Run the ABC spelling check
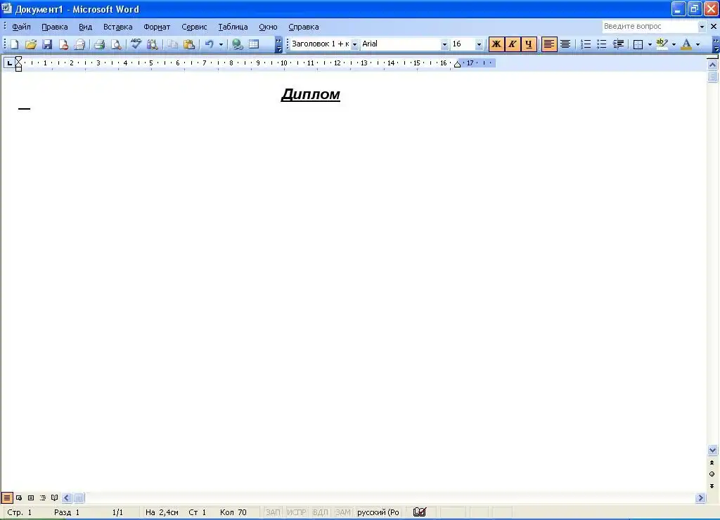This screenshot has width=720, height=520. (136, 44)
